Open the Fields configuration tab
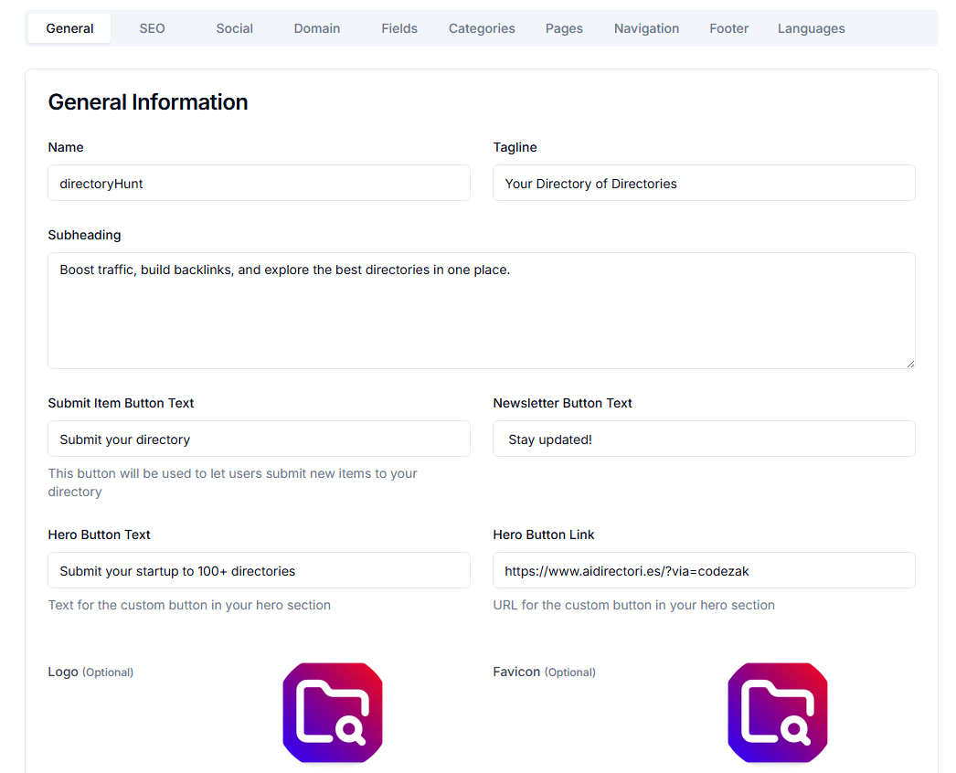Viewport: 956px width, 773px height. [x=399, y=28]
